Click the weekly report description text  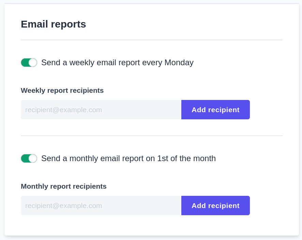click(x=117, y=63)
